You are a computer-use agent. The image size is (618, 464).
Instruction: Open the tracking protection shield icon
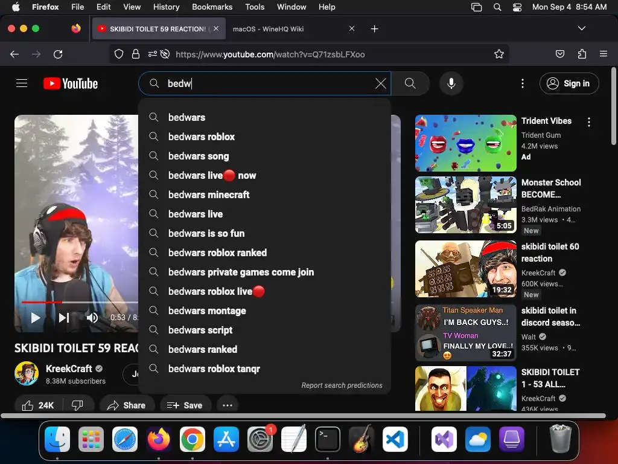pyautogui.click(x=119, y=54)
